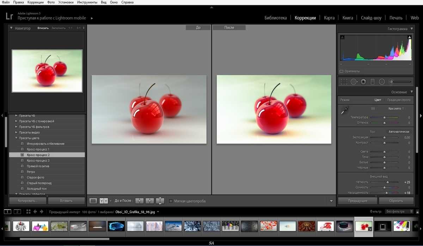
Task: Collapse the right panel group arrow
Action: [x=421, y=115]
